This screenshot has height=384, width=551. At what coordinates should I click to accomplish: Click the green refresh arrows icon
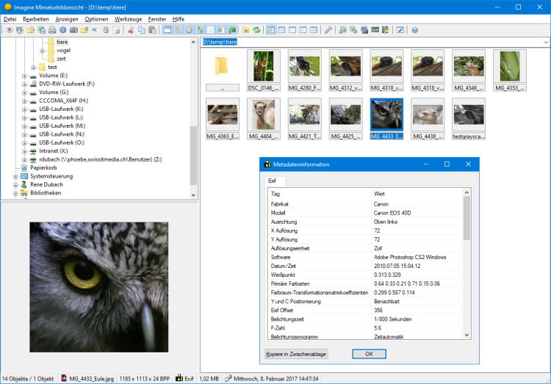[x=256, y=30]
